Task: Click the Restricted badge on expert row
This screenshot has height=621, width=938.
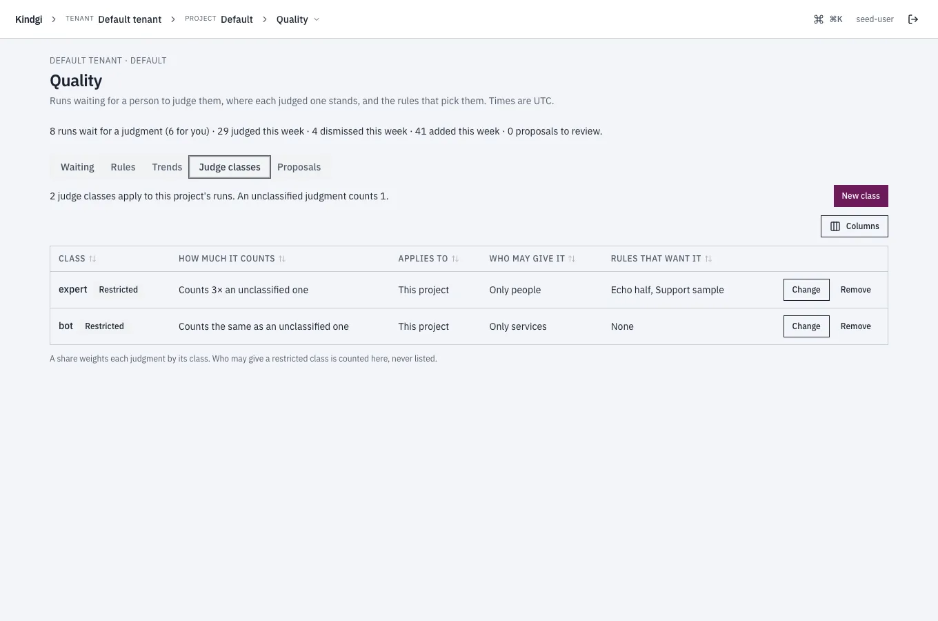Action: click(x=119, y=290)
